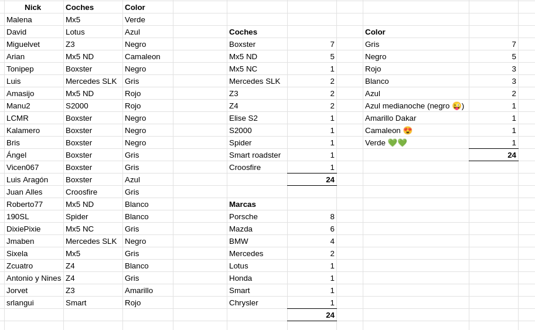Select the Nick header cell
Screen dimensions: 535x330
(x=34, y=7)
